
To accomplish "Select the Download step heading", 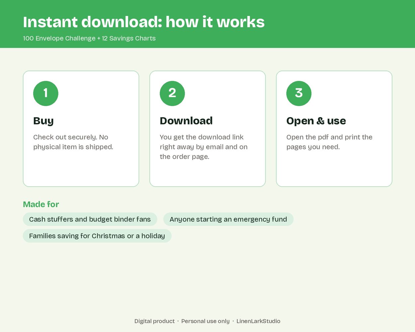I will tap(186, 121).
